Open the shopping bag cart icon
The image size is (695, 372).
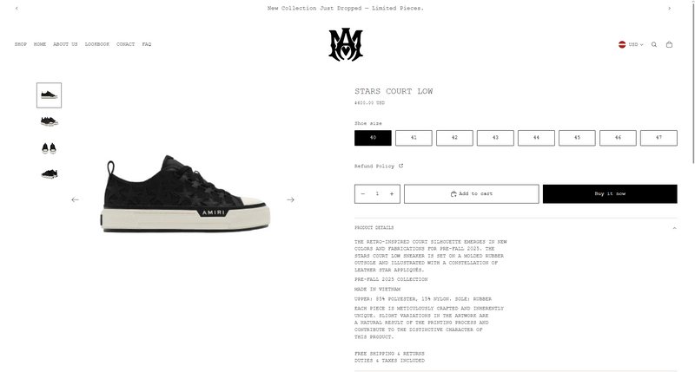click(x=669, y=44)
